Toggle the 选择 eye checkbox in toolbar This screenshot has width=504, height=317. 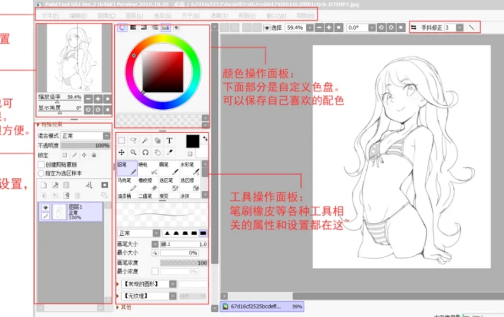266,28
